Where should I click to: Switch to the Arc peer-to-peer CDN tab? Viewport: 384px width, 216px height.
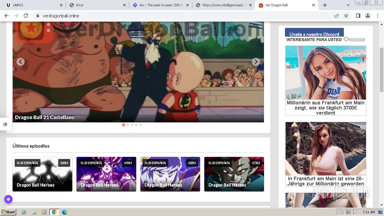[160, 5]
